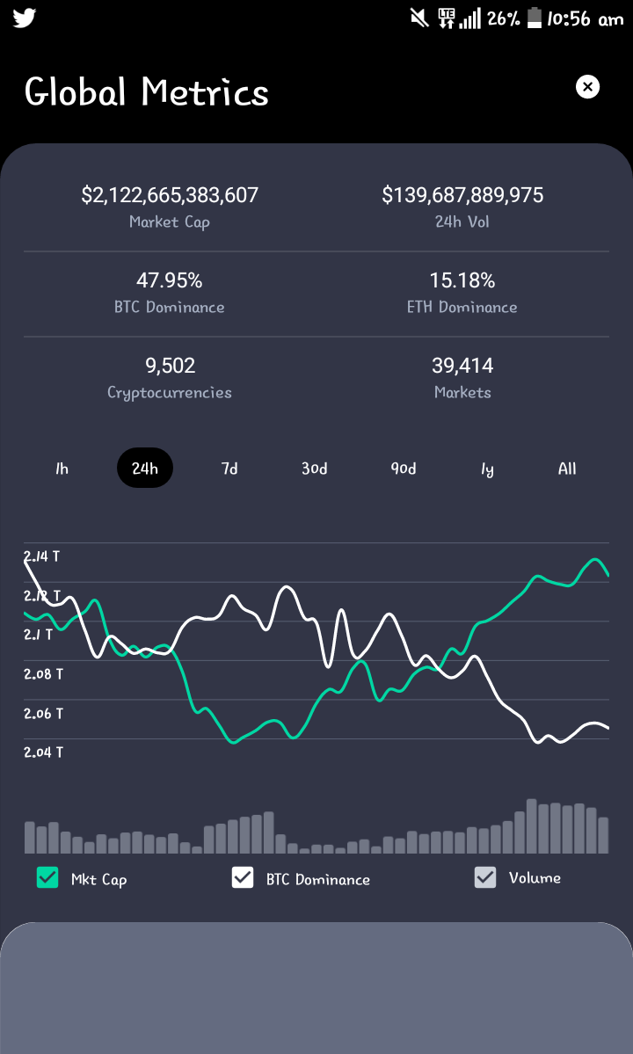This screenshot has height=1054, width=633.
Task: Tap the muted sound status icon
Action: [x=419, y=18]
